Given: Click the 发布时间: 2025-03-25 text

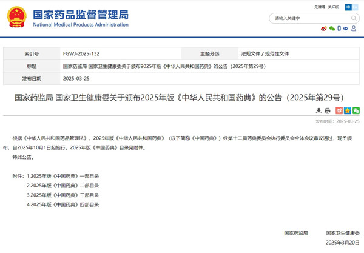Looking at the screenshot, I should [x=337, y=121].
